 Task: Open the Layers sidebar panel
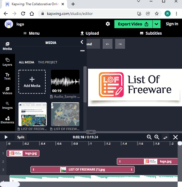7,62
